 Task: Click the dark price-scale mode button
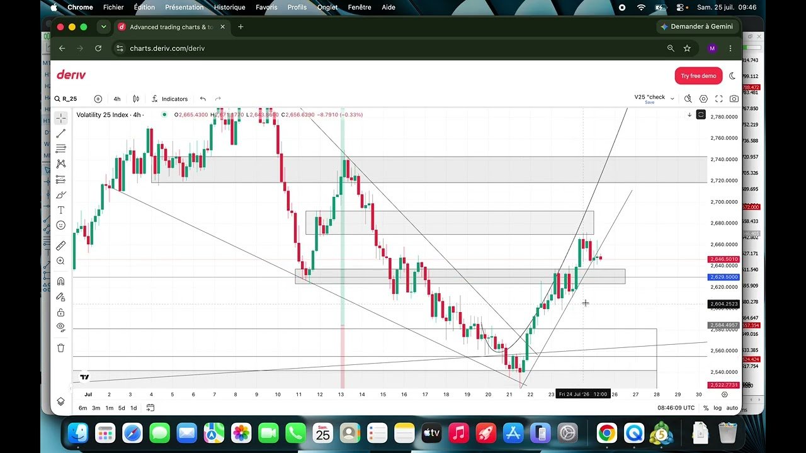[701, 115]
